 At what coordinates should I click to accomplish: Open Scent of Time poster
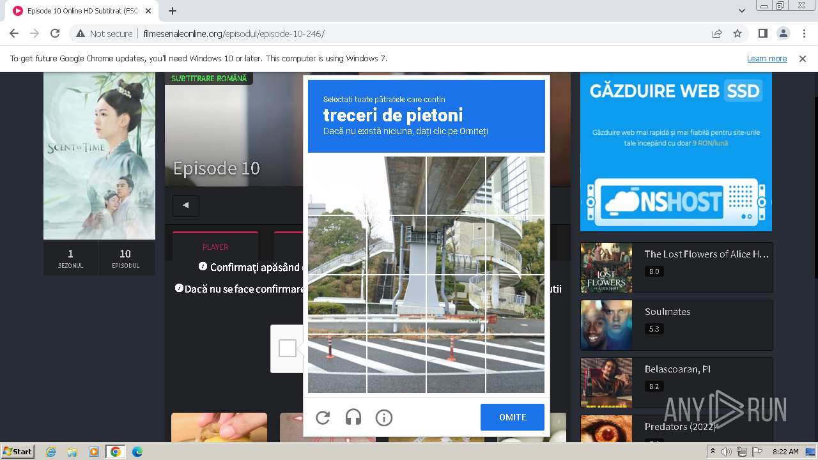[x=99, y=156]
